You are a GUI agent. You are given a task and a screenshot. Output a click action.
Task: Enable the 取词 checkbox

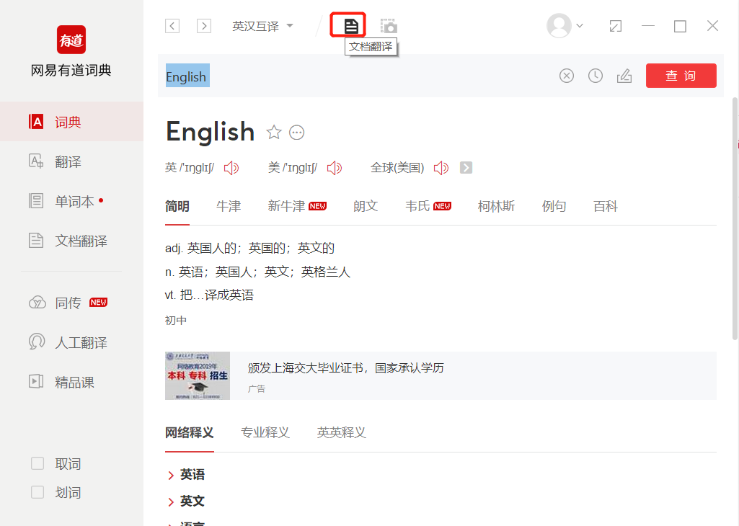[x=37, y=463]
